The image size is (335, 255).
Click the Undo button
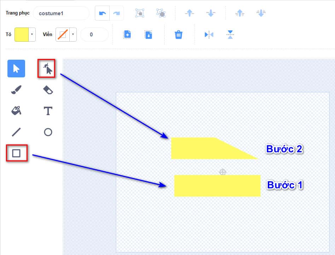(102, 13)
